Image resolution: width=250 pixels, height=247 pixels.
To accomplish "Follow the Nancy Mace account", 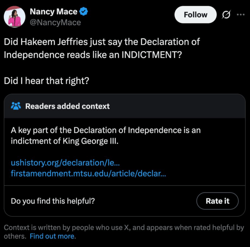I will click(195, 15).
